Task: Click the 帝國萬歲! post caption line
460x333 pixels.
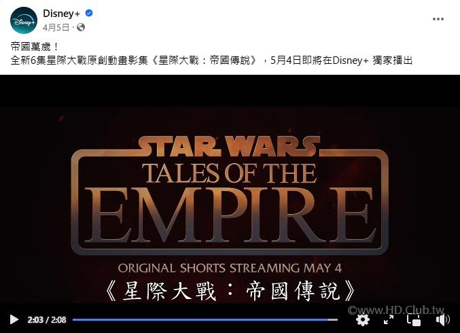Action: (x=35, y=47)
